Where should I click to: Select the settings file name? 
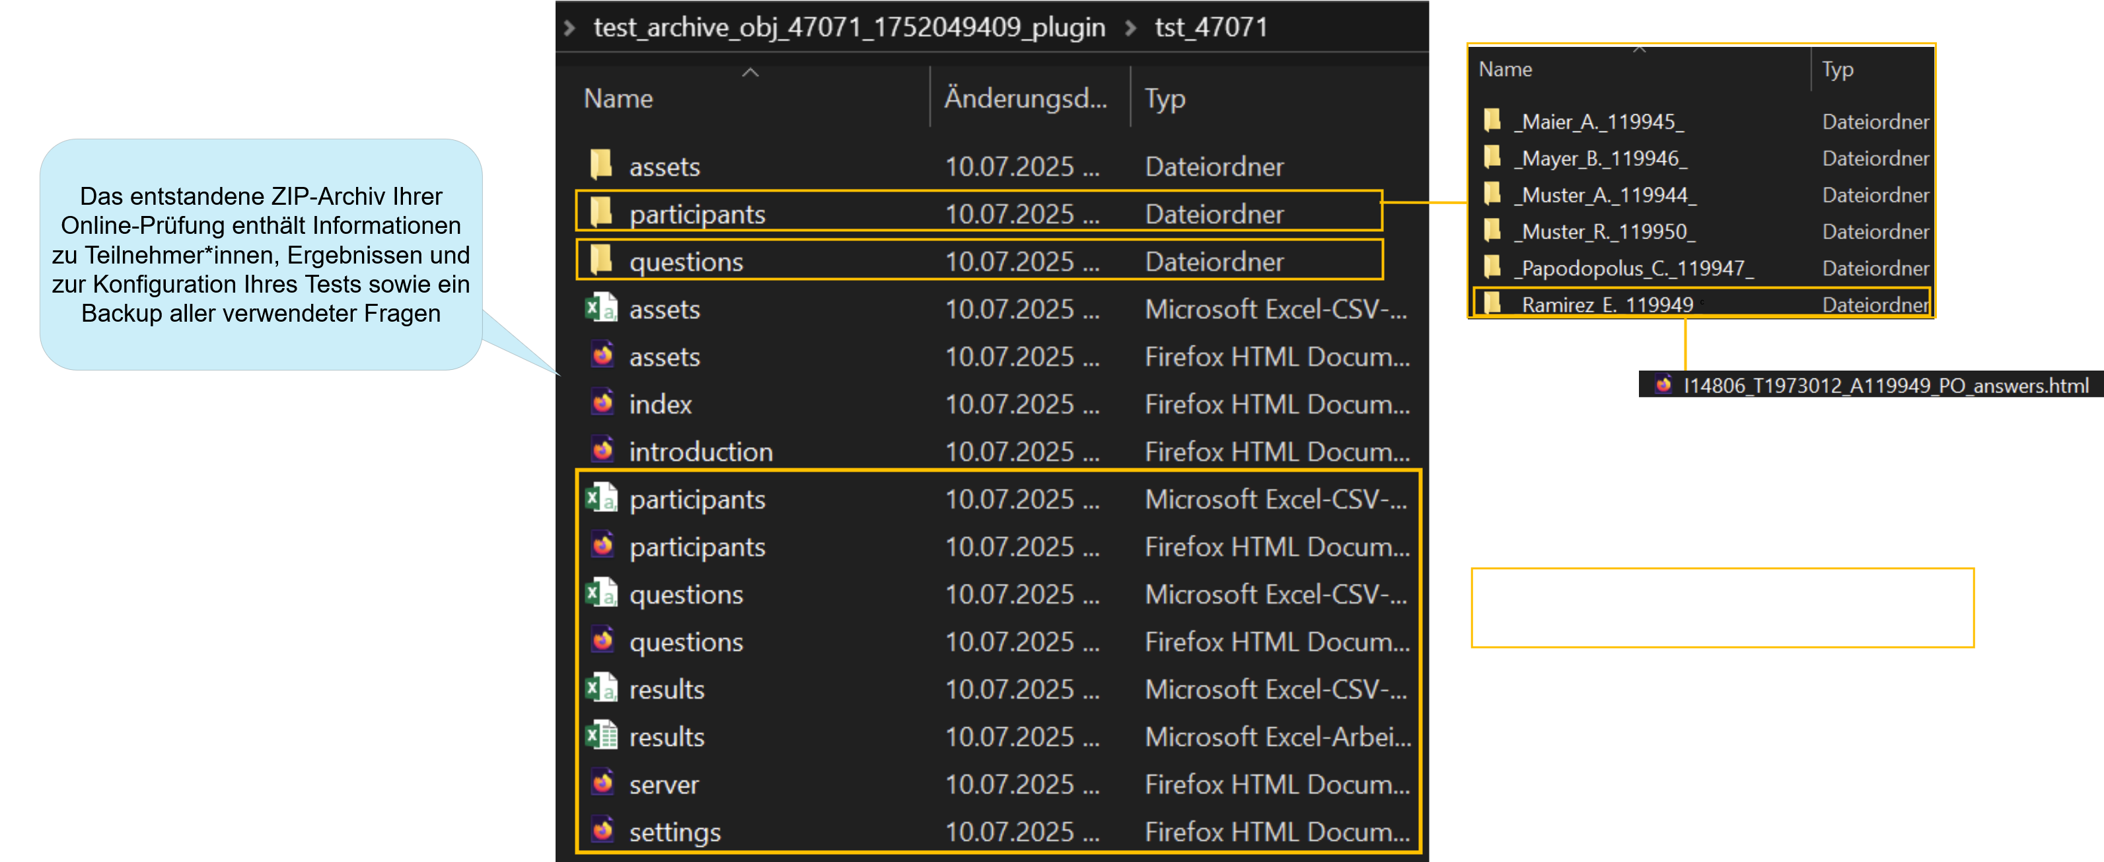pos(674,832)
